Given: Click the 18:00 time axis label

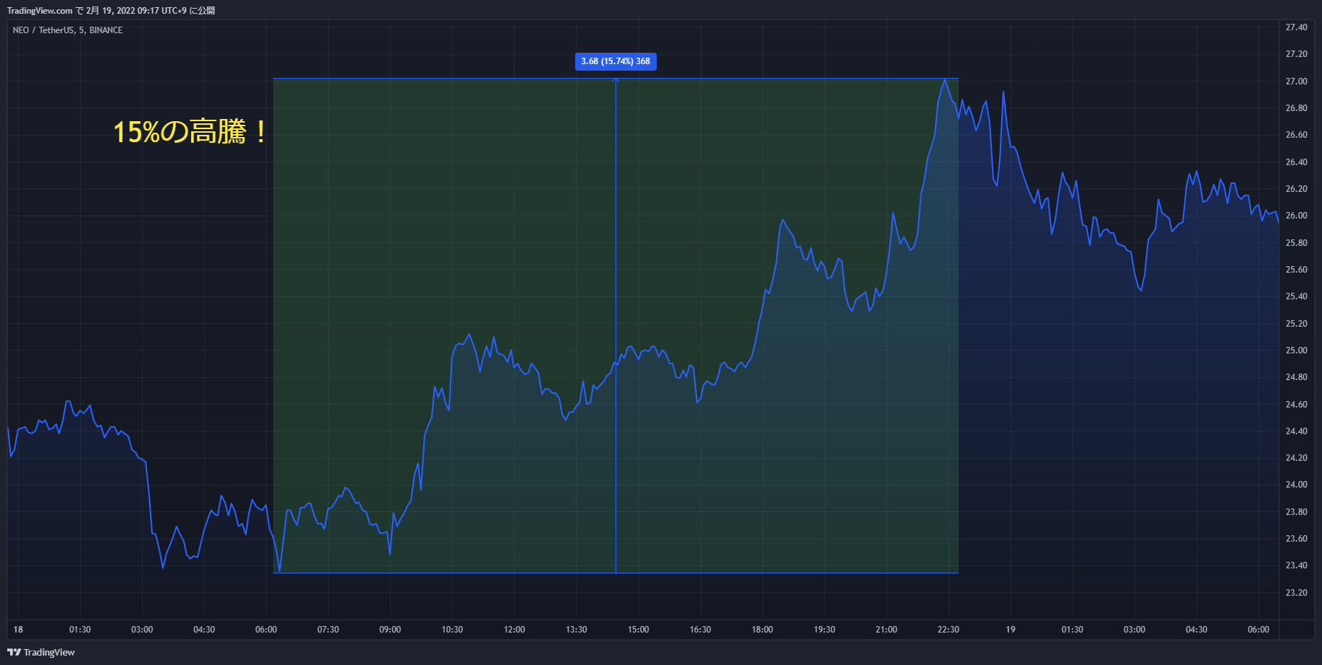Looking at the screenshot, I should coord(762,630).
